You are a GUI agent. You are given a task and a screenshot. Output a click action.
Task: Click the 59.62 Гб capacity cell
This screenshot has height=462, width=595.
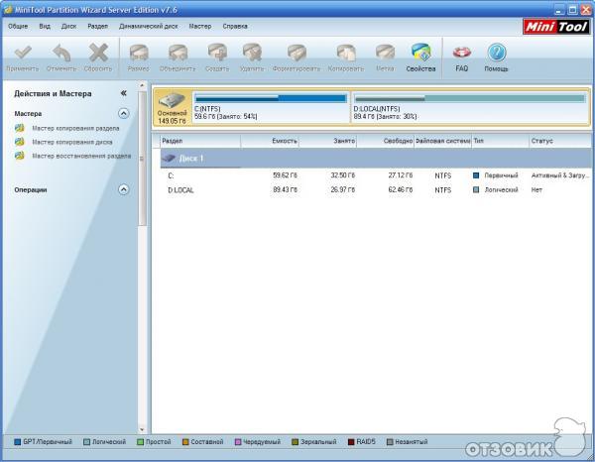click(285, 175)
